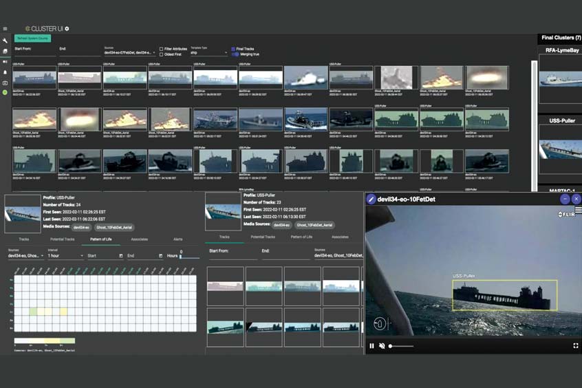Open Associates tab in the 23-track profile panel
The width and height of the screenshot is (582, 388).
click(340, 237)
